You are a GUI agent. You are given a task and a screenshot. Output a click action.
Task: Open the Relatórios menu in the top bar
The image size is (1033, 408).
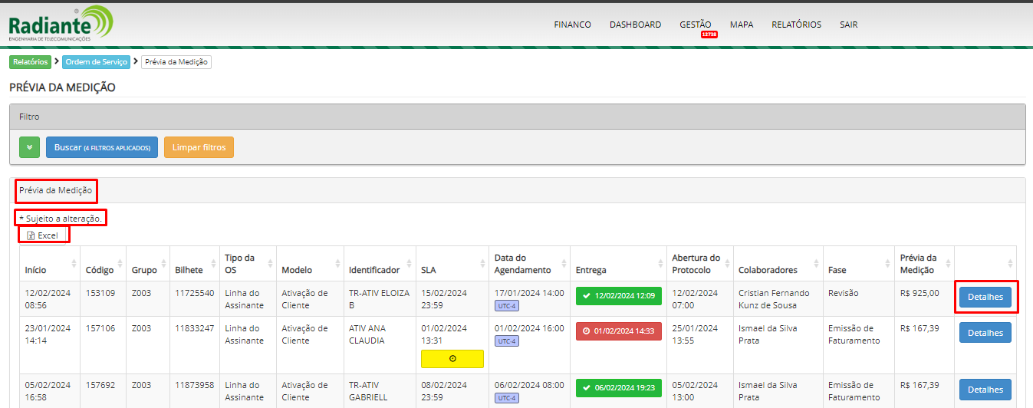point(796,25)
